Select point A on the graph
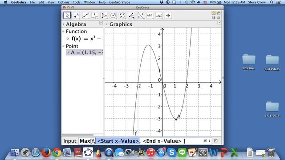285x160 pixels. (176, 120)
